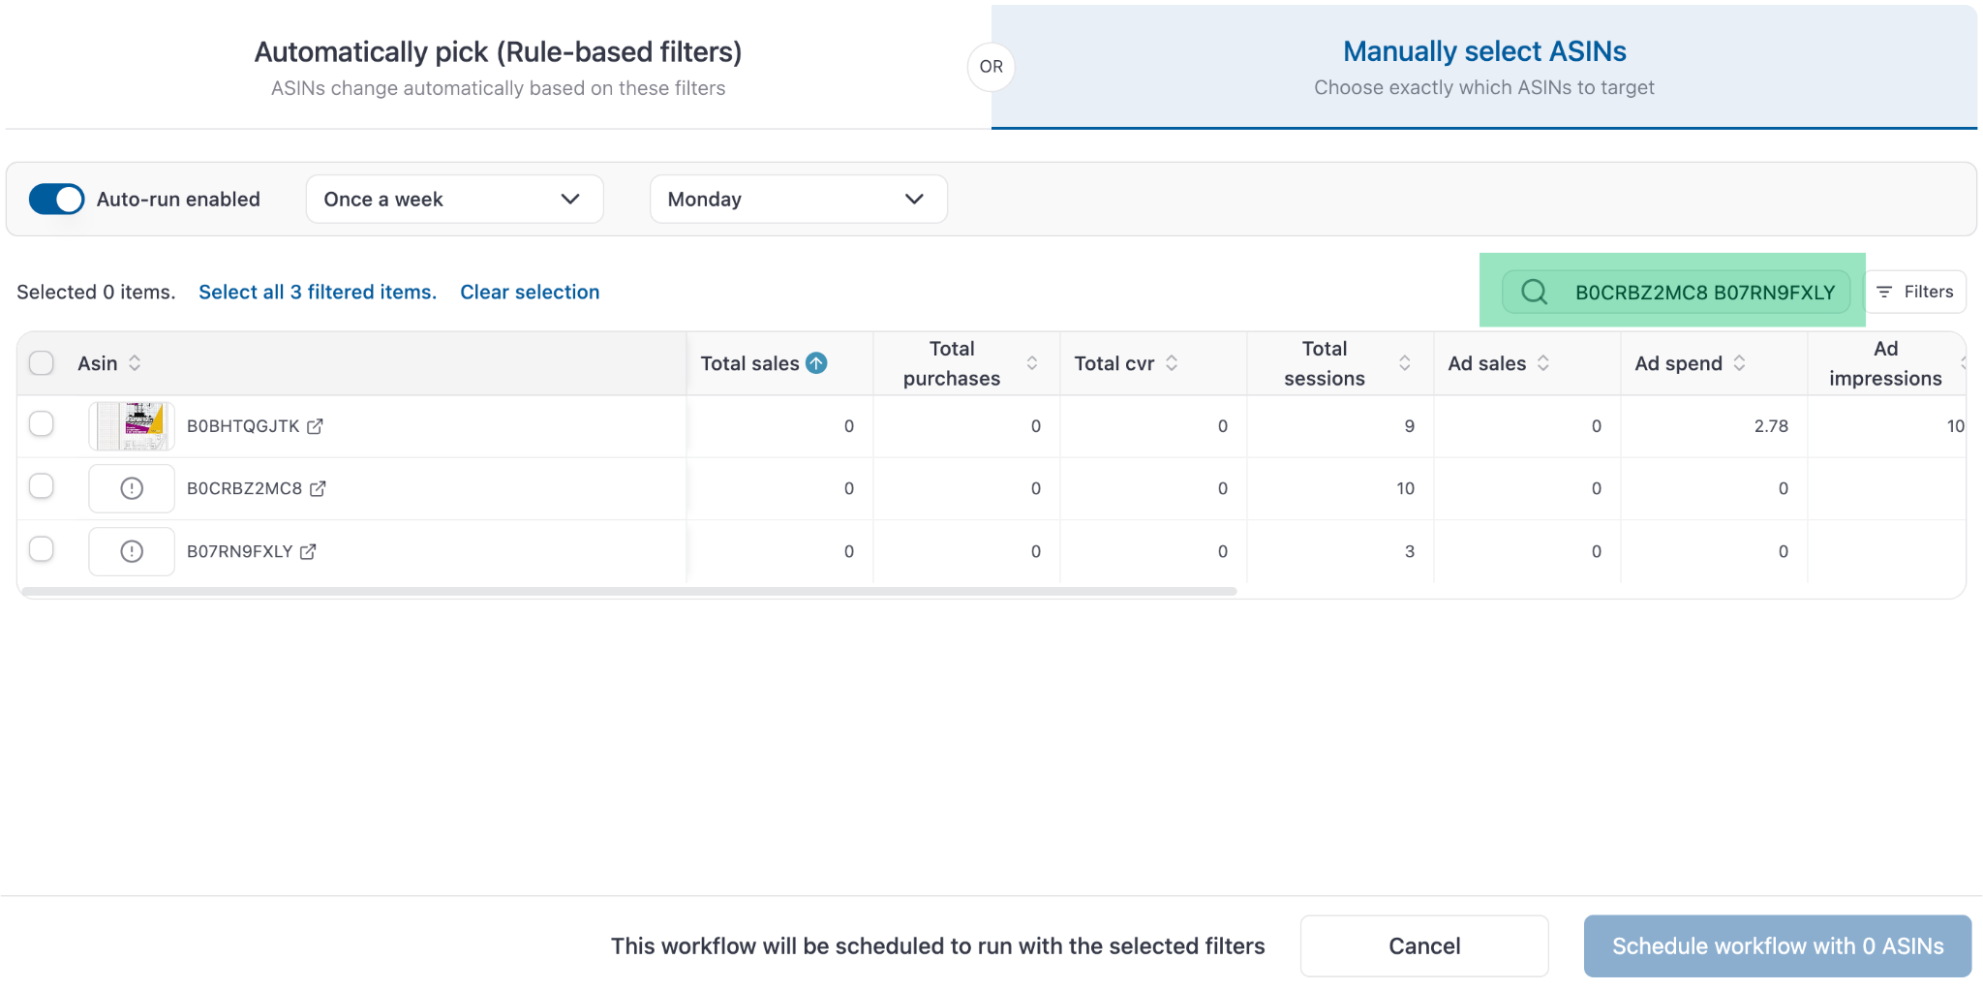Expand the Monday day dropdown
This screenshot has height=990, width=1983.
pyautogui.click(x=798, y=200)
